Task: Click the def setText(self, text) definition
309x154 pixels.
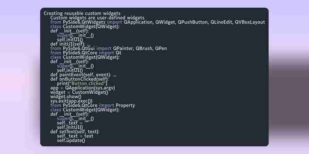Action: click(75, 132)
